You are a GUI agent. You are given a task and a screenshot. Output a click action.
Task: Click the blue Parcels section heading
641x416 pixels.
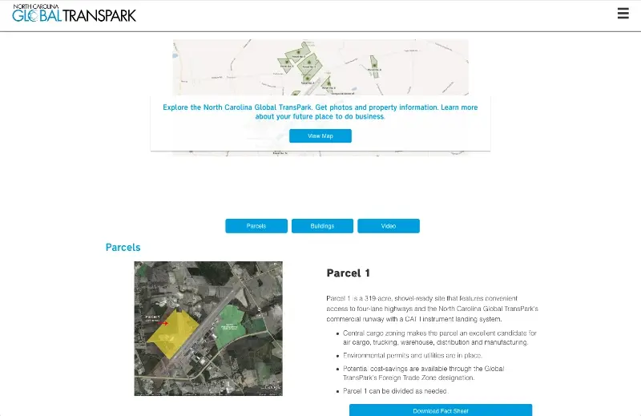pos(123,248)
